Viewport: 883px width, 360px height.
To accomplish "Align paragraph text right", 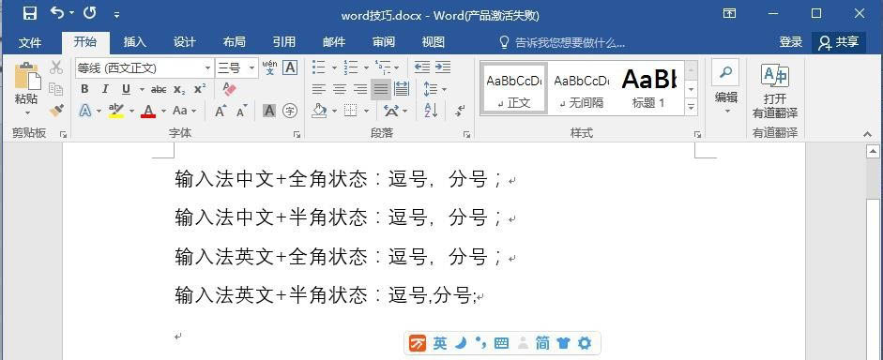I will 360,89.
